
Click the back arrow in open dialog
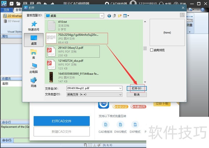pos(109,16)
